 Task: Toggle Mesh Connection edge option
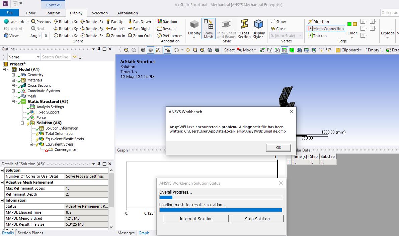click(326, 29)
